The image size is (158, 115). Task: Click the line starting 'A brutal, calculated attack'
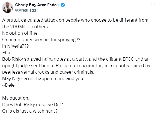coord(75,20)
